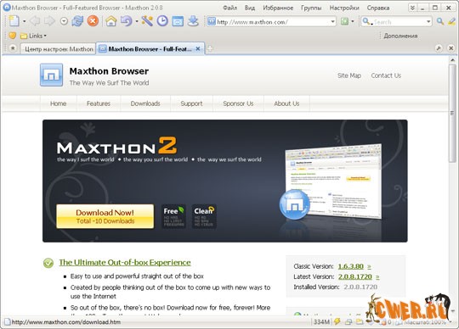Viewport: 459px width, 329px height.
Task: Open the Дополнения add-ons button
Action: point(400,36)
